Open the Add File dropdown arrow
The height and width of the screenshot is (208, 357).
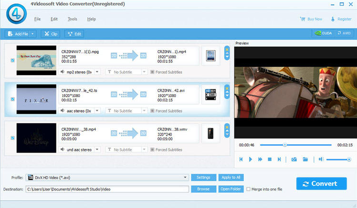point(32,34)
